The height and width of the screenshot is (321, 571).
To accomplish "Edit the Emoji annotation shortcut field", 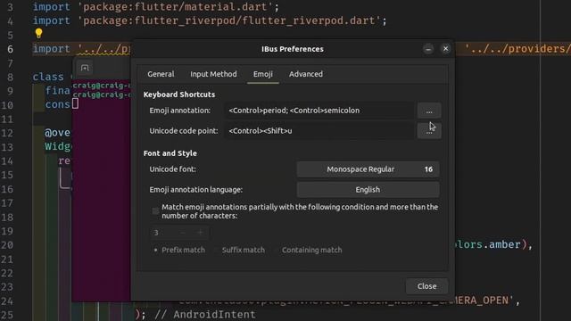I will pos(319,111).
